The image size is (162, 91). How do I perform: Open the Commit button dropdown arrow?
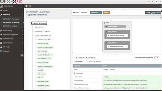(x=101, y=13)
